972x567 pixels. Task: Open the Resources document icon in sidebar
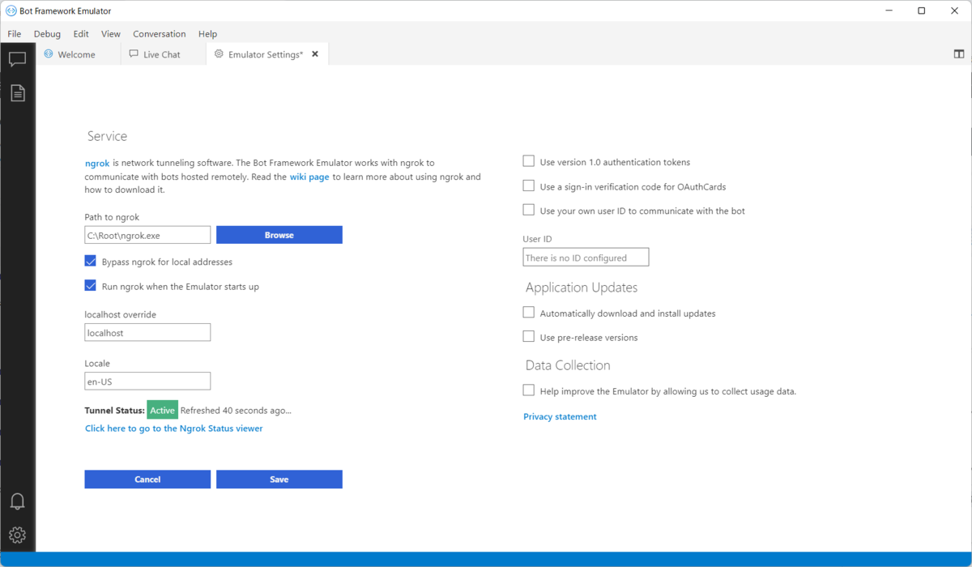pos(17,92)
